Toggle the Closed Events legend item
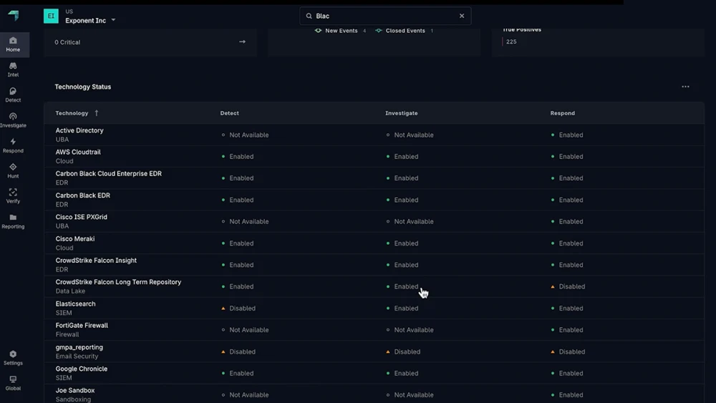Image resolution: width=716 pixels, height=403 pixels. [404, 31]
